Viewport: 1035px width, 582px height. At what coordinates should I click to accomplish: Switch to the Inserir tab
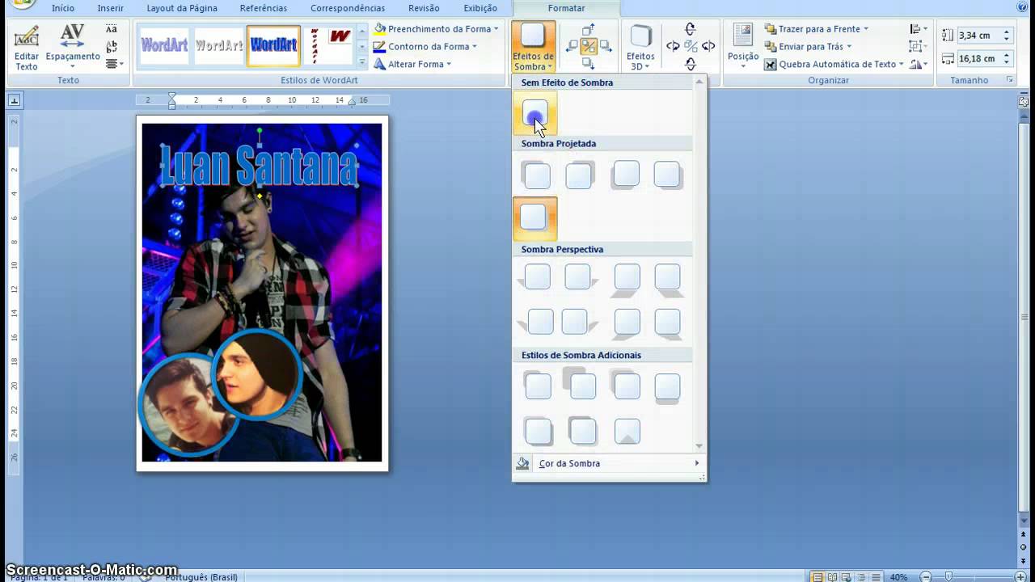coord(110,8)
